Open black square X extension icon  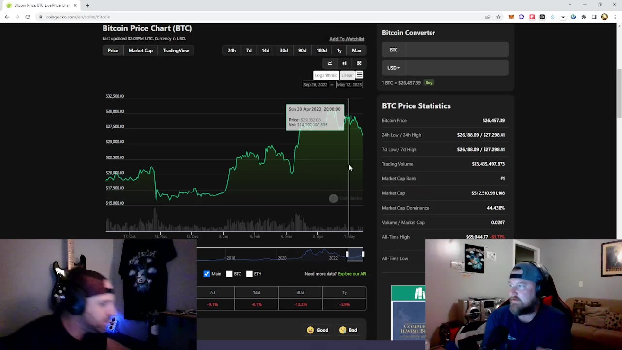pos(542,17)
